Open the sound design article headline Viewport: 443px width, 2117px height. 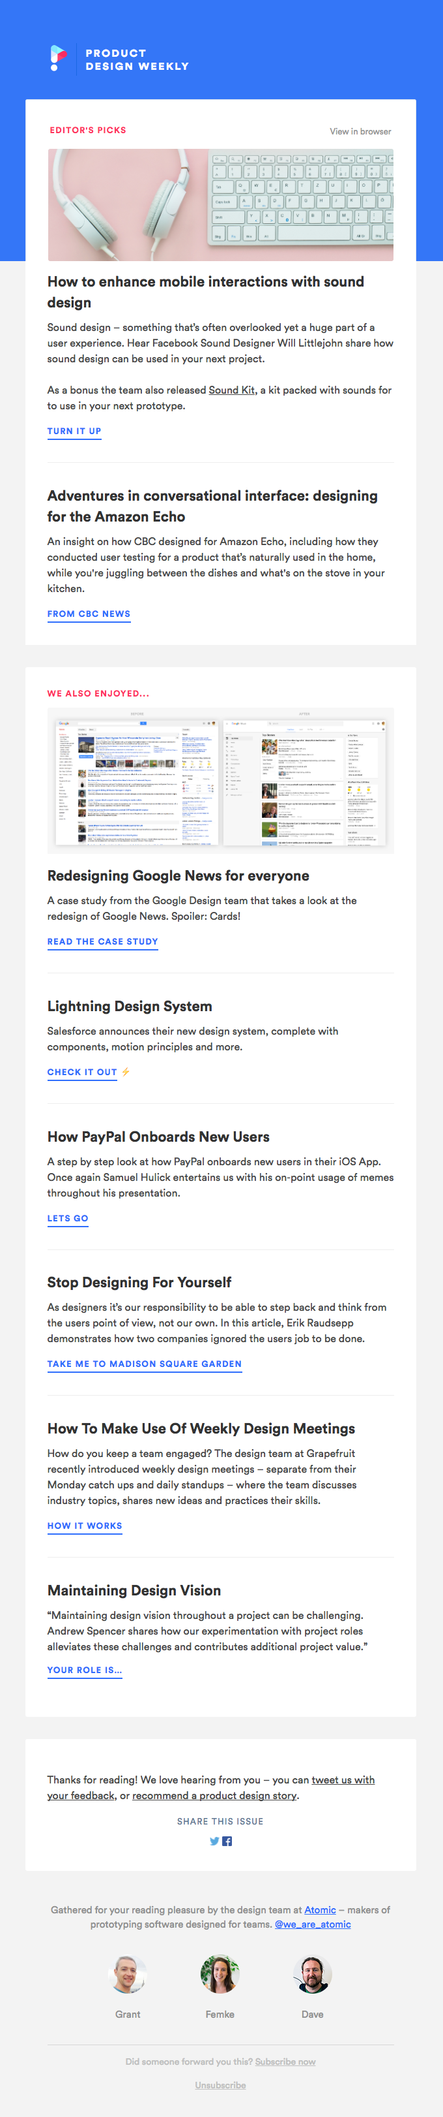206,292
